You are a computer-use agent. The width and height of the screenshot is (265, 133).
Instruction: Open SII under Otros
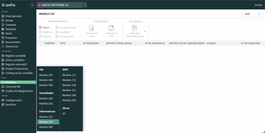point(64,114)
